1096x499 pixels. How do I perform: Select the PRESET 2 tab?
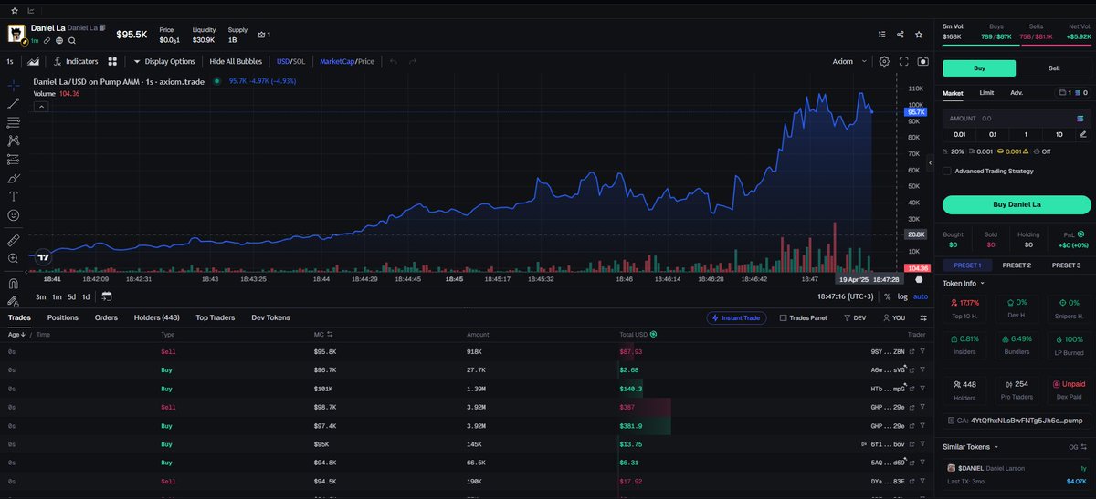(x=1017, y=265)
